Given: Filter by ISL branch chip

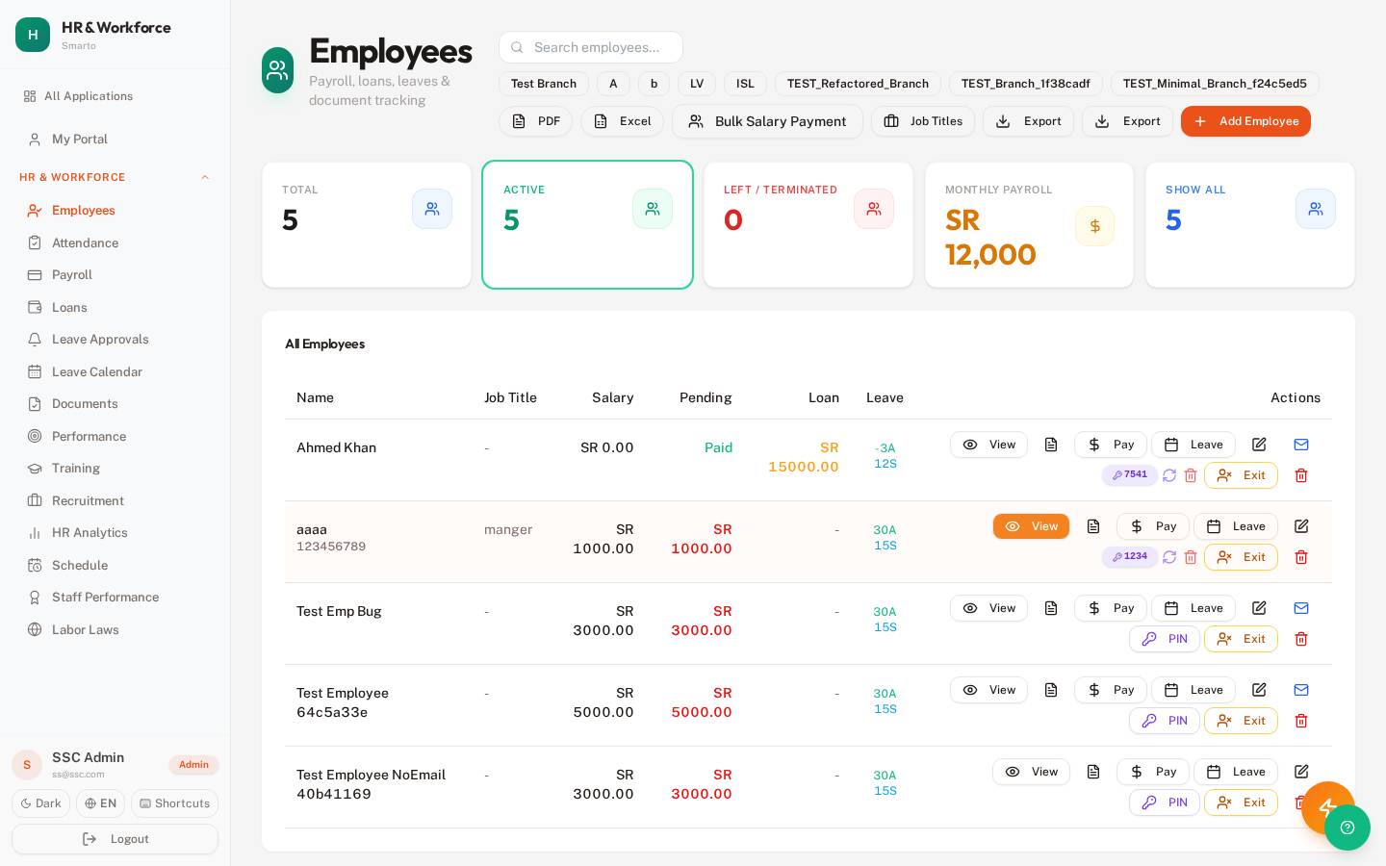Looking at the screenshot, I should [745, 84].
